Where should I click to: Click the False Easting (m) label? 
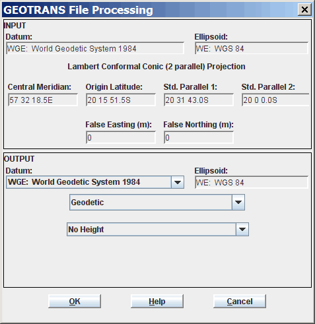[119, 125]
